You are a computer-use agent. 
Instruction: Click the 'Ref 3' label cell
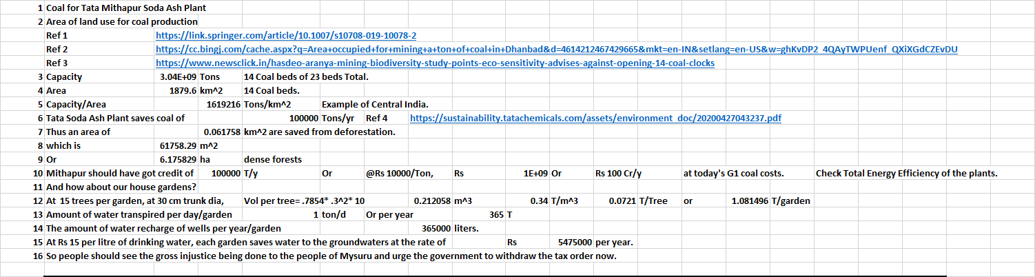click(57, 63)
